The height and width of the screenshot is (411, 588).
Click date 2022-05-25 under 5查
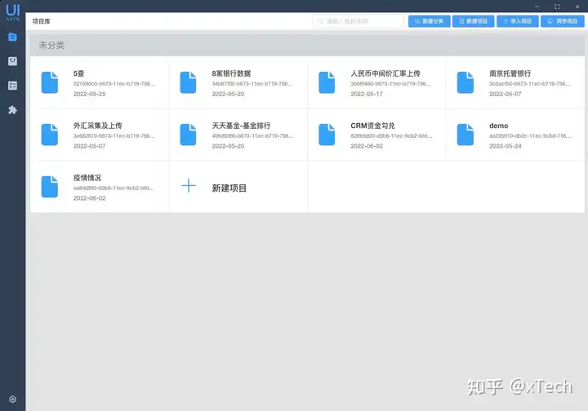[x=89, y=94]
